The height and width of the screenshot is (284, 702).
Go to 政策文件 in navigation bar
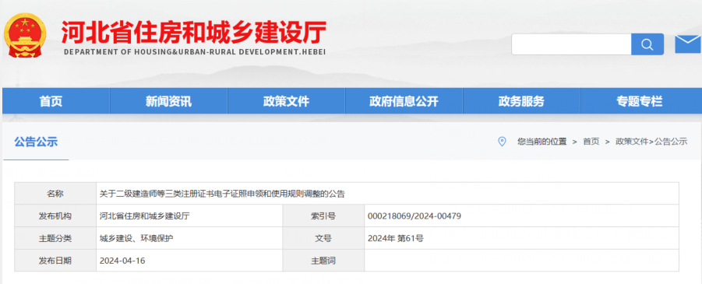click(286, 101)
